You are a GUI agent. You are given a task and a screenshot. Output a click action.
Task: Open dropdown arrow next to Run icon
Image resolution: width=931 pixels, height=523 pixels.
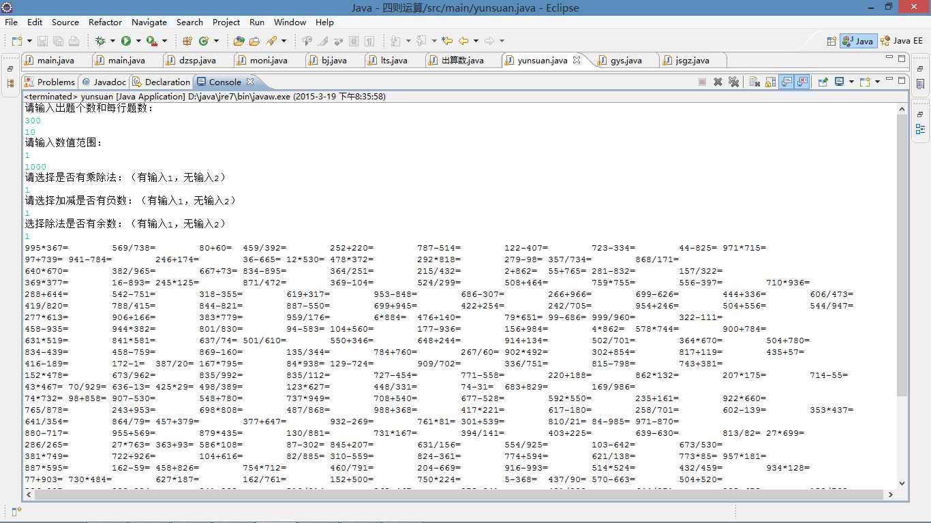tap(138, 41)
